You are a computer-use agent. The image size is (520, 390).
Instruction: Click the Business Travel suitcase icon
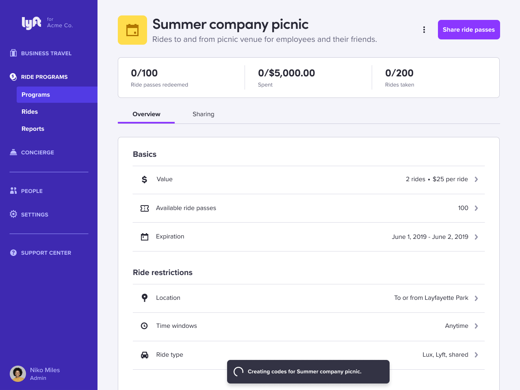pos(13,53)
